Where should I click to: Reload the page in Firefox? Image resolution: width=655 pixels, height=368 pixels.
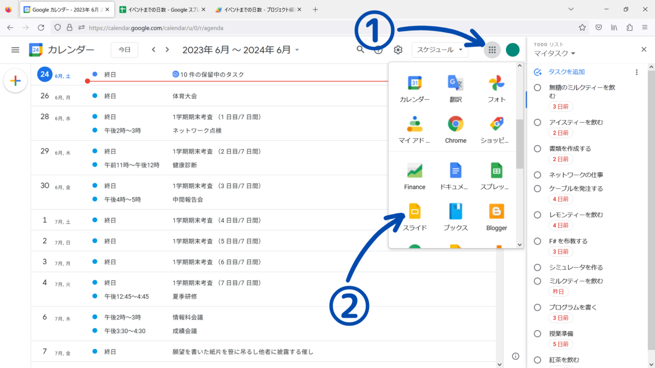coord(41,27)
